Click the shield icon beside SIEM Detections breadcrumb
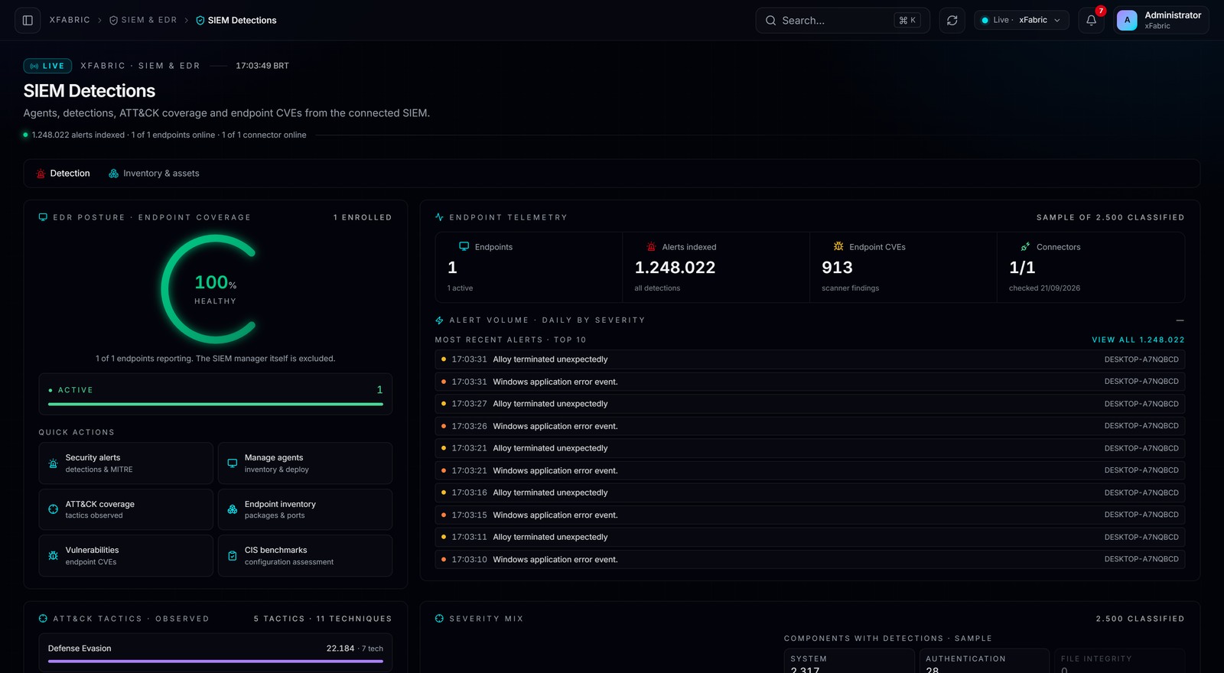Image resolution: width=1224 pixels, height=673 pixels. (x=200, y=21)
